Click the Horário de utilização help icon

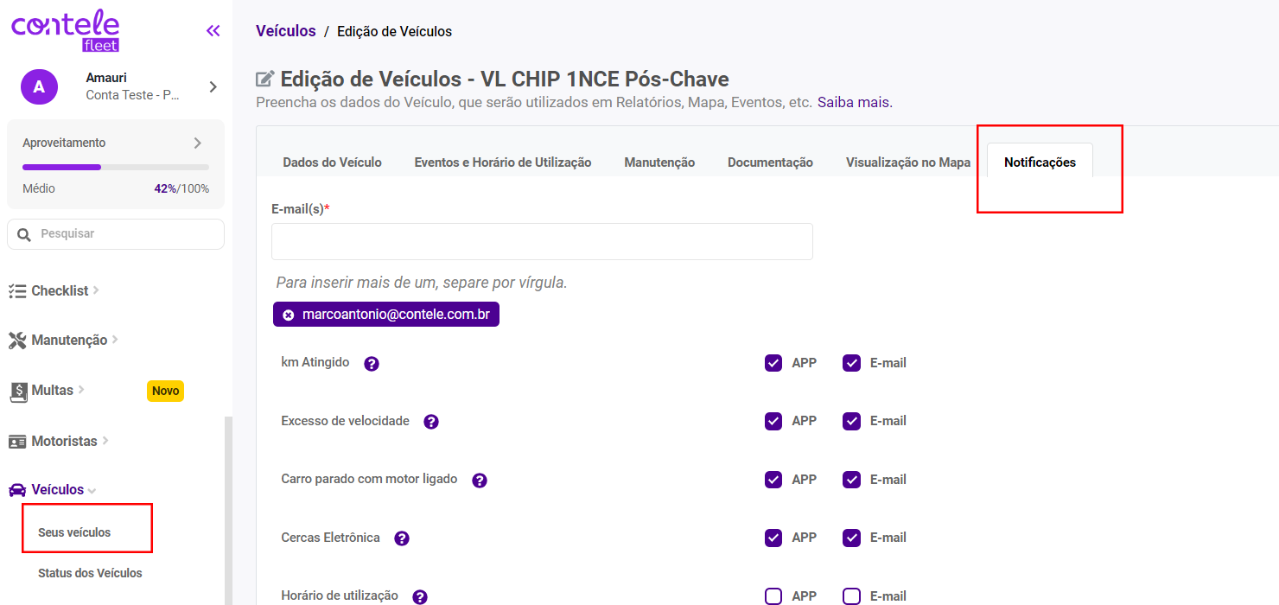pyautogui.click(x=420, y=596)
